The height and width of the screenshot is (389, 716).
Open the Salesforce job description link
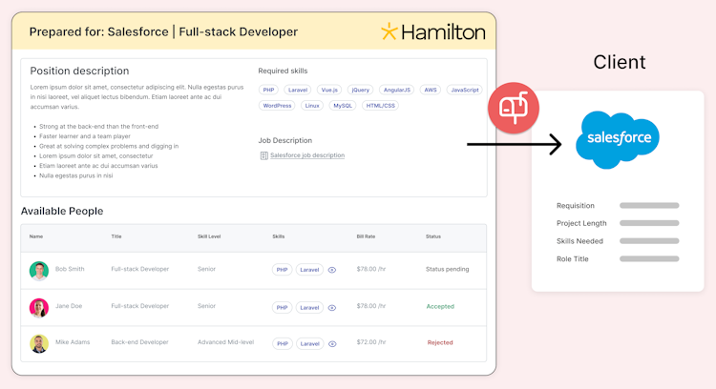click(x=307, y=155)
